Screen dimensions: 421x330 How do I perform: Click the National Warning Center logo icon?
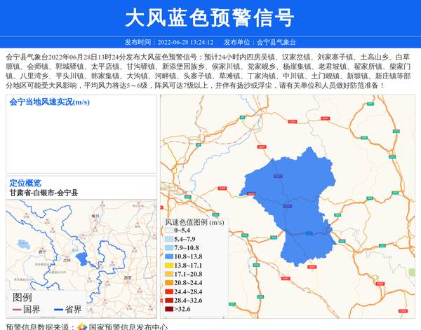point(81,326)
